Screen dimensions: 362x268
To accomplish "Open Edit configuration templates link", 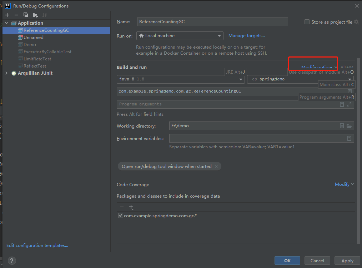I will (x=37, y=245).
